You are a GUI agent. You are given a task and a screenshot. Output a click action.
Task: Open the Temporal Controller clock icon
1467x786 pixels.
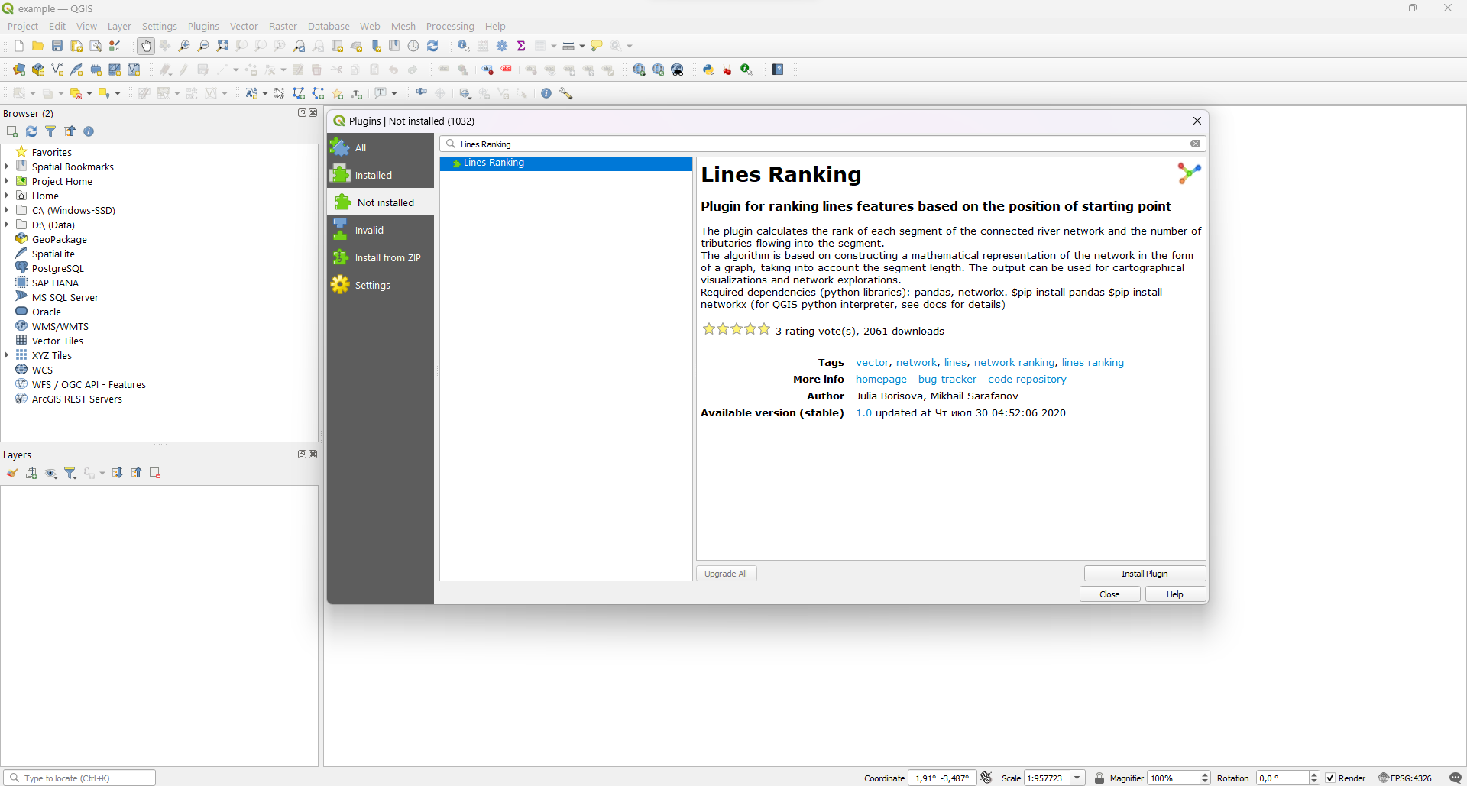click(x=413, y=46)
